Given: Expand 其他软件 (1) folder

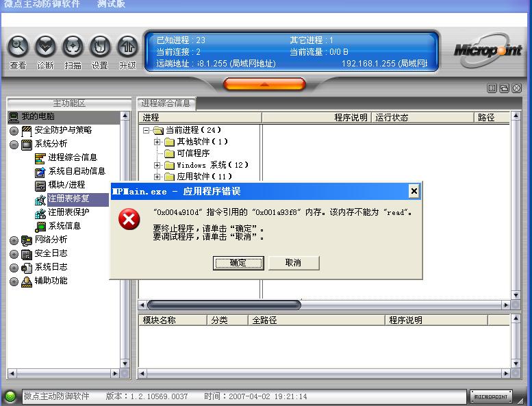Looking at the screenshot, I should [157, 142].
